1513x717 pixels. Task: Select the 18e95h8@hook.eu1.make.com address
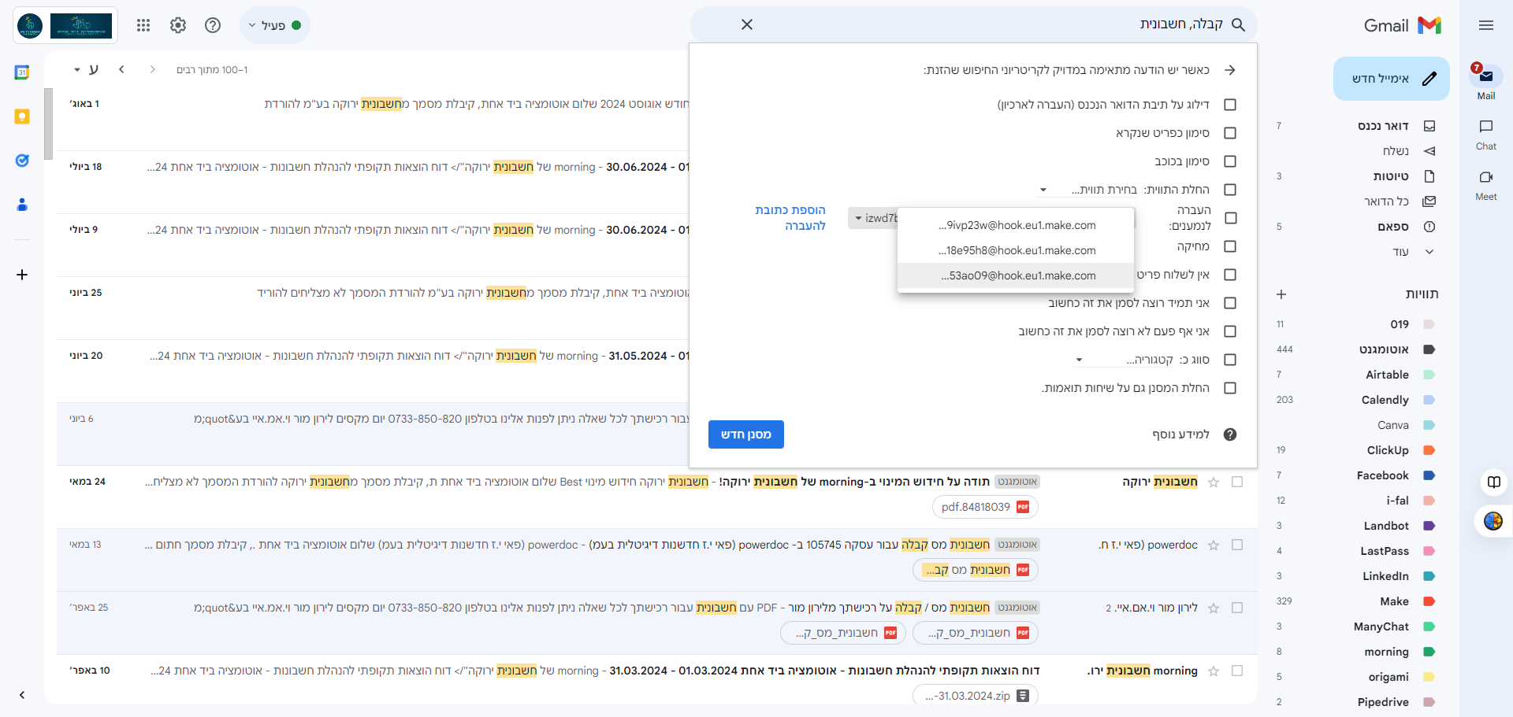point(1016,250)
